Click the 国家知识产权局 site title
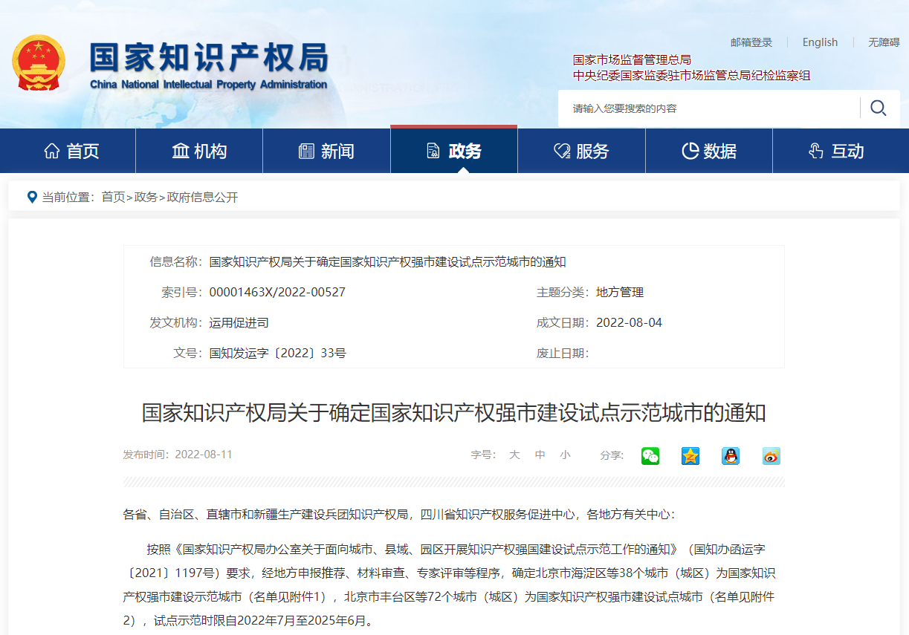This screenshot has width=909, height=635. coord(209,56)
